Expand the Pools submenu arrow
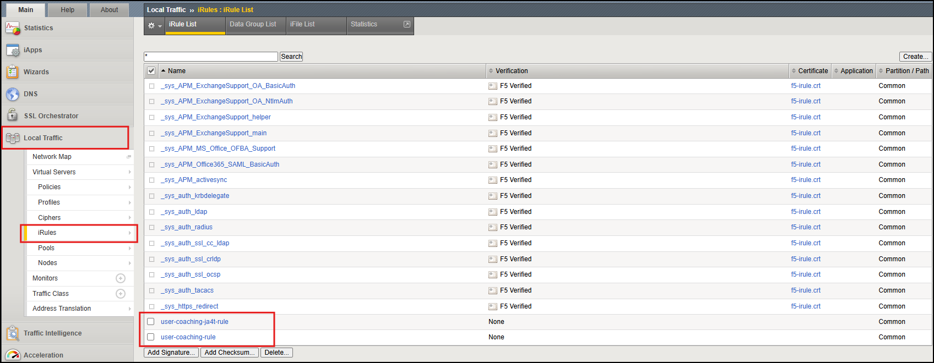 [130, 248]
